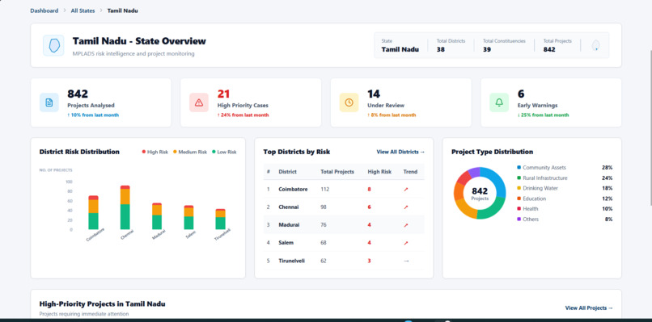This screenshot has width=652, height=322.
Task: Click the Total Districts value 38
Action: [441, 49]
